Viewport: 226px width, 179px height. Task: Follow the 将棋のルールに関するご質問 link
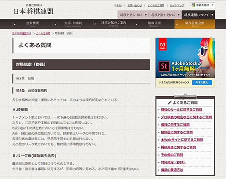(x=181, y=110)
